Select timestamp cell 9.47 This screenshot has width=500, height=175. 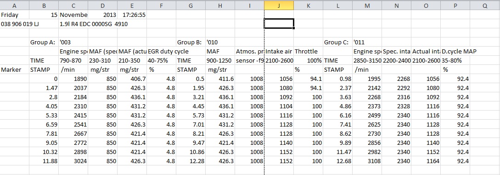tap(191, 143)
